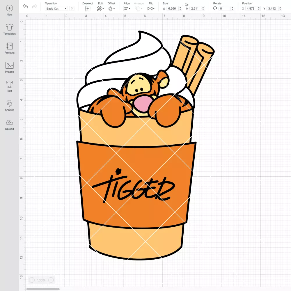Undo the last action
The width and height of the screenshot is (291, 291).
click(x=25, y=6)
